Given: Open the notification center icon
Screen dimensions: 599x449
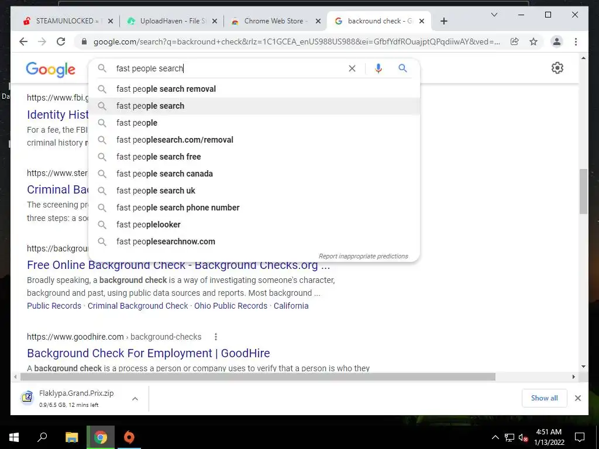Looking at the screenshot, I should pyautogui.click(x=580, y=437).
